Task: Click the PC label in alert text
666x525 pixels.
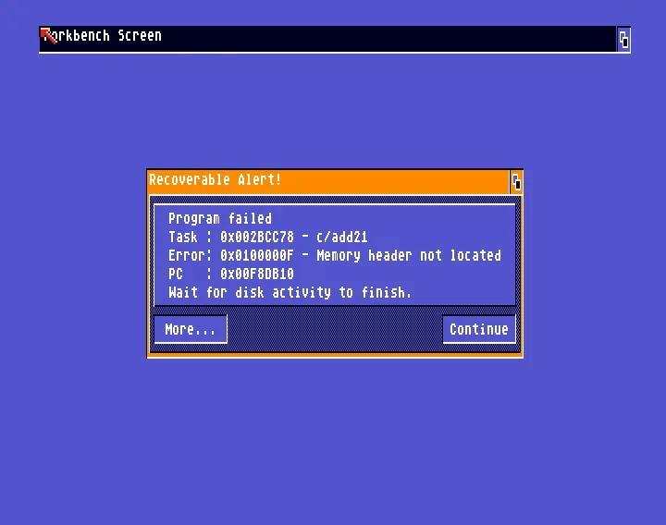Action: click(176, 274)
